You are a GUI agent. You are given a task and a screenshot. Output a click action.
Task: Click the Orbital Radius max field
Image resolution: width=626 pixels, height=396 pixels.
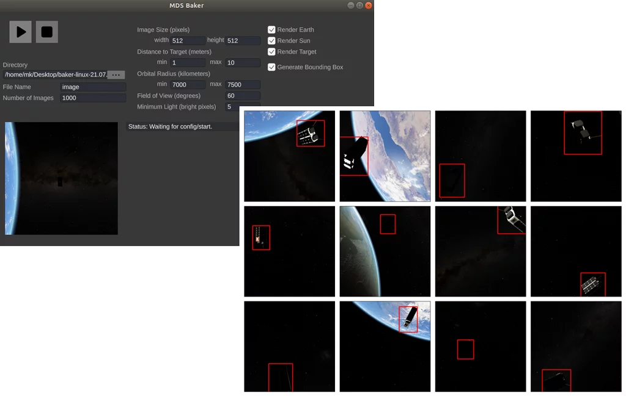point(243,85)
